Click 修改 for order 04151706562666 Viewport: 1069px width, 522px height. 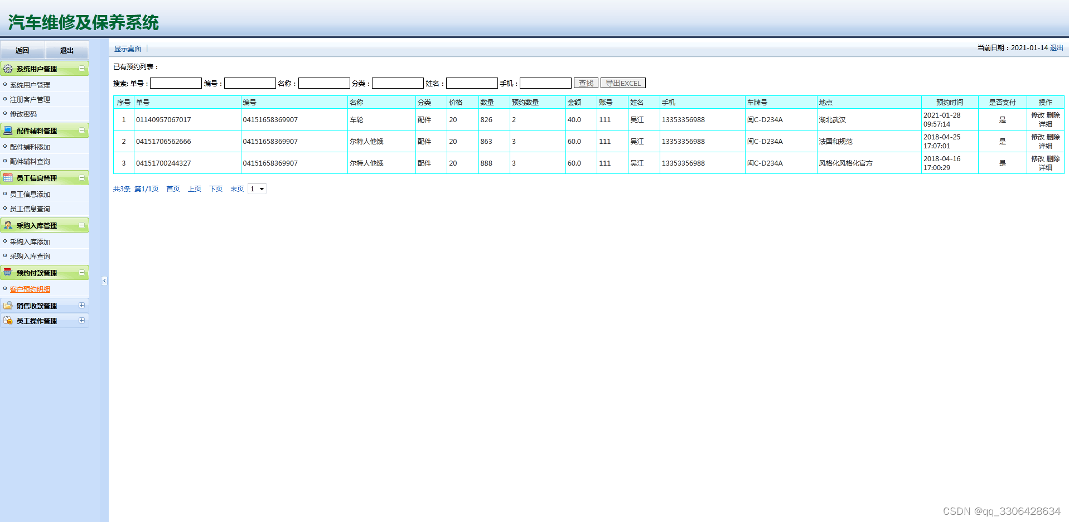tap(1038, 137)
